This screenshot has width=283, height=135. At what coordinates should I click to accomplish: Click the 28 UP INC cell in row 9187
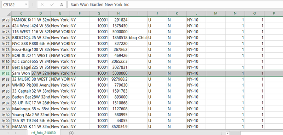point(21,103)
